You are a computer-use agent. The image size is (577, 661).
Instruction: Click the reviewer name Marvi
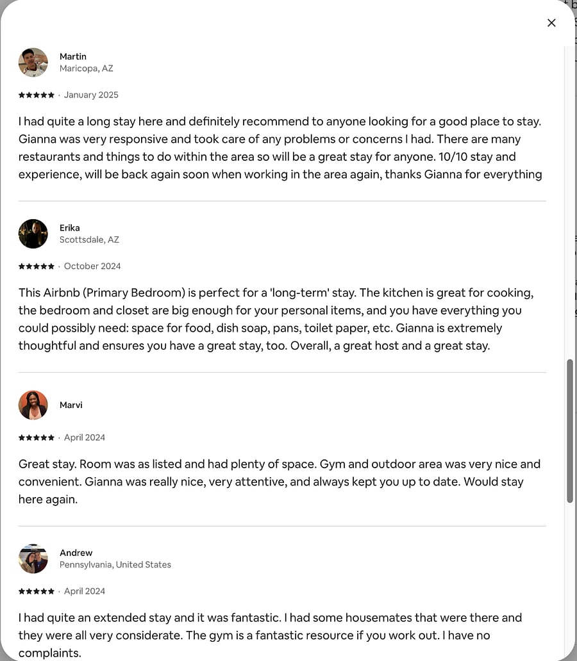[71, 405]
